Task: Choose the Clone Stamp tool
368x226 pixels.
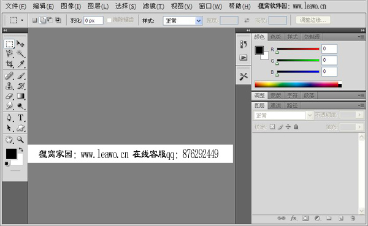Action: (x=9, y=86)
